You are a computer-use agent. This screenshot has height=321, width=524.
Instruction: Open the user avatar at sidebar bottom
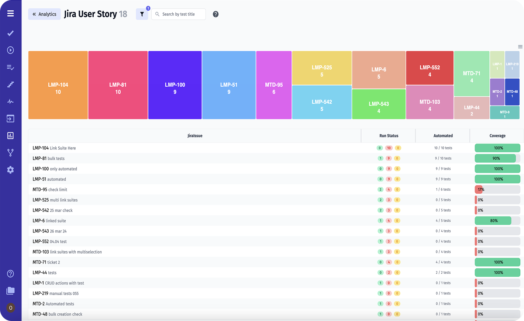(10, 308)
